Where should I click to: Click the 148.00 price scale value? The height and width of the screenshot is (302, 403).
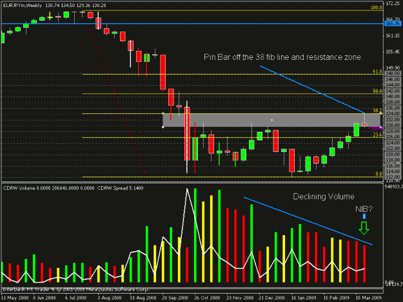(393, 73)
